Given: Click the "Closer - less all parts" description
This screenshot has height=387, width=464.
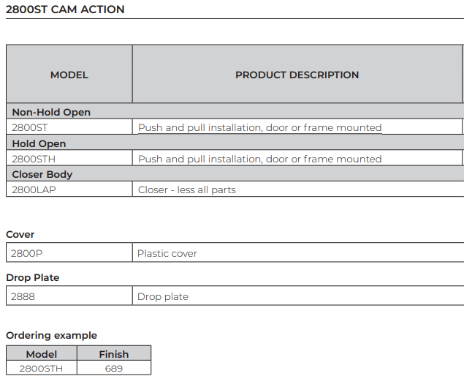Looking at the screenshot, I should point(187,189).
